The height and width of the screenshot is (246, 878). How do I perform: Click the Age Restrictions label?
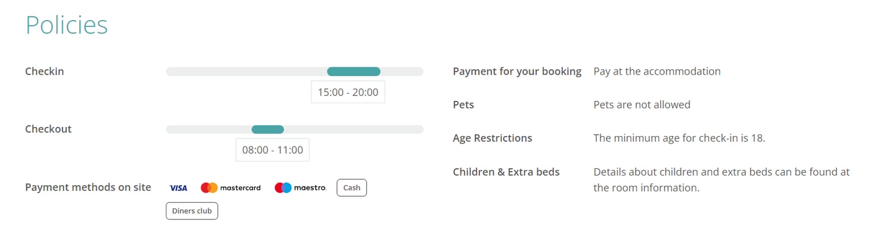click(493, 138)
